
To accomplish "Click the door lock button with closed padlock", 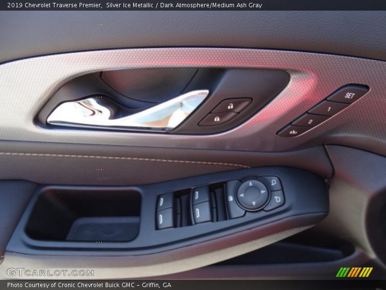I will pos(218,119).
